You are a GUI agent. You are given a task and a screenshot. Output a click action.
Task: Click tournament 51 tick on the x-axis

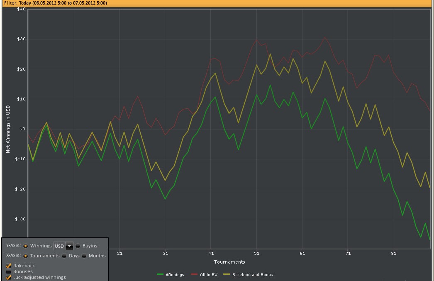[x=257, y=253]
